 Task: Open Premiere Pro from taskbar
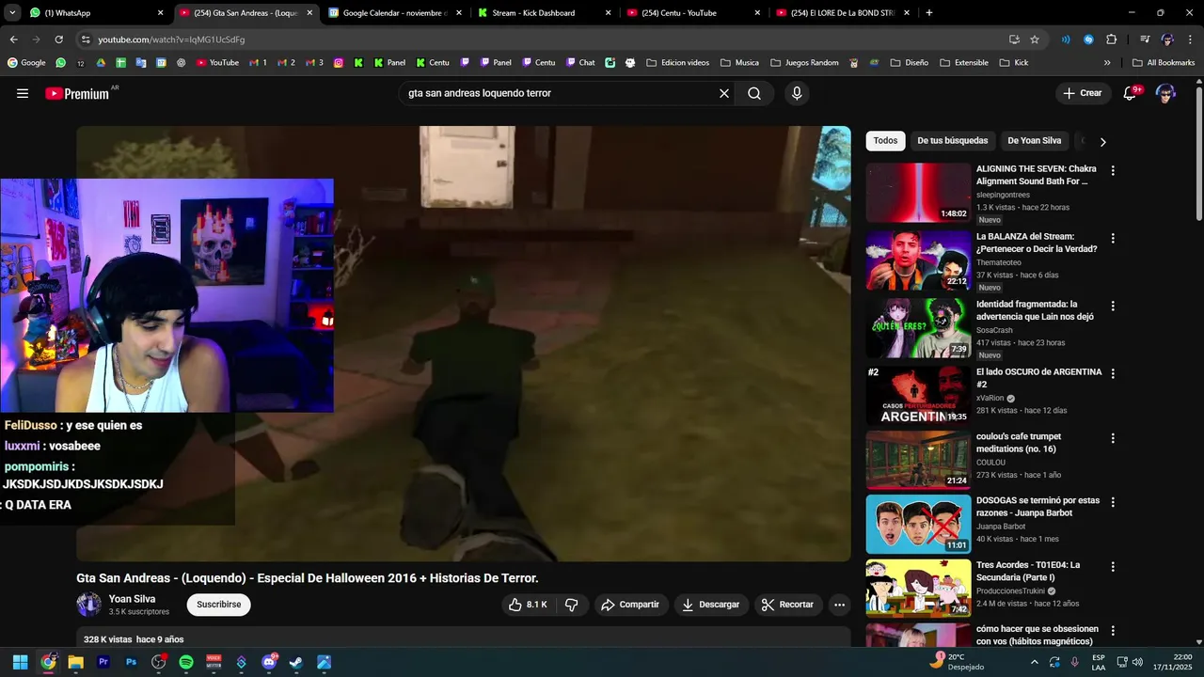(x=103, y=662)
